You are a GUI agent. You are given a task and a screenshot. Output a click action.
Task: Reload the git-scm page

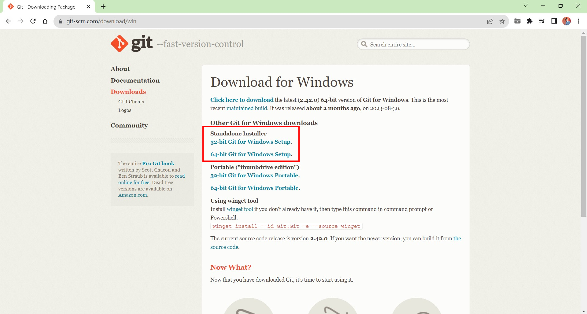[33, 21]
